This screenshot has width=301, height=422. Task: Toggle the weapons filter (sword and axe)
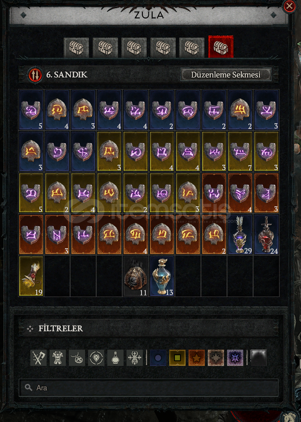click(38, 358)
